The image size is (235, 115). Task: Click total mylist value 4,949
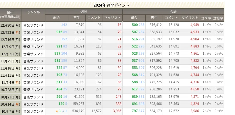tap(195, 25)
